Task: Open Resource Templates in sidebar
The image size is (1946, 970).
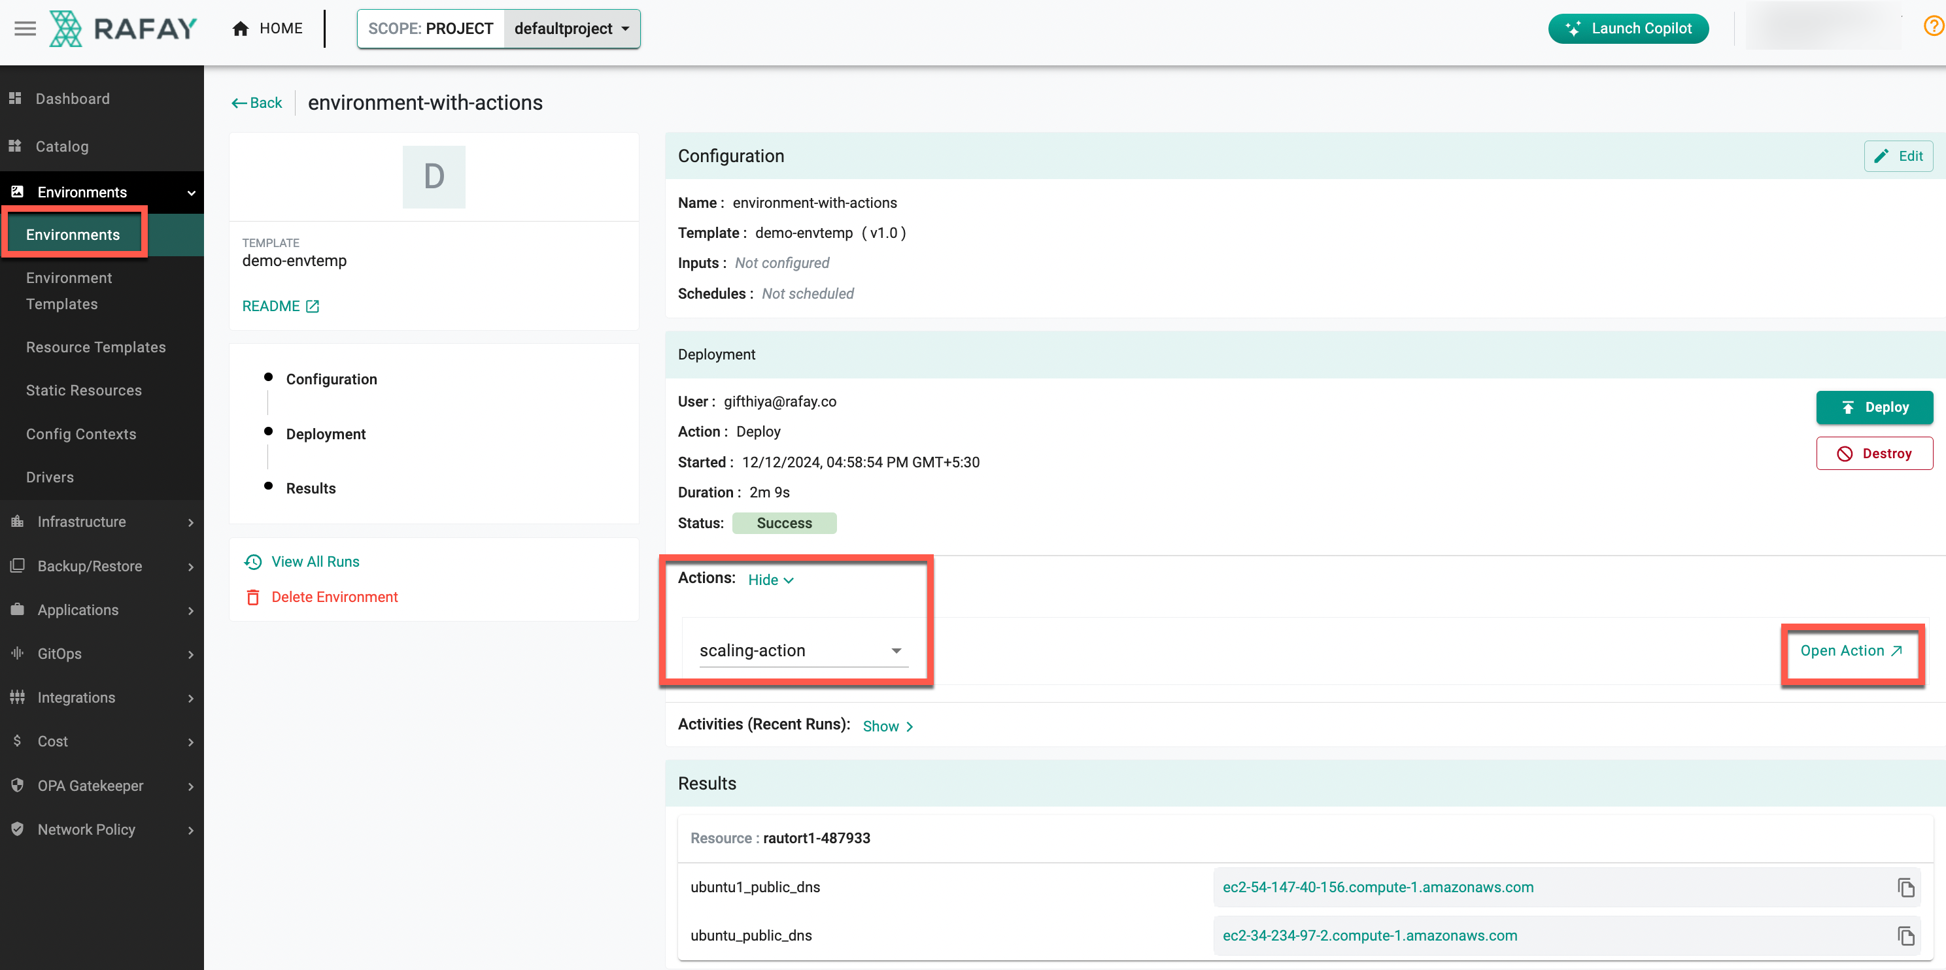Action: click(x=96, y=347)
